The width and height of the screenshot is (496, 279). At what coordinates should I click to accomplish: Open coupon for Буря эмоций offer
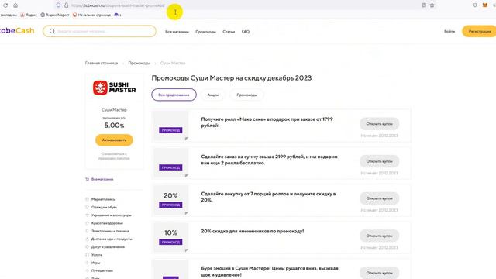click(x=379, y=273)
